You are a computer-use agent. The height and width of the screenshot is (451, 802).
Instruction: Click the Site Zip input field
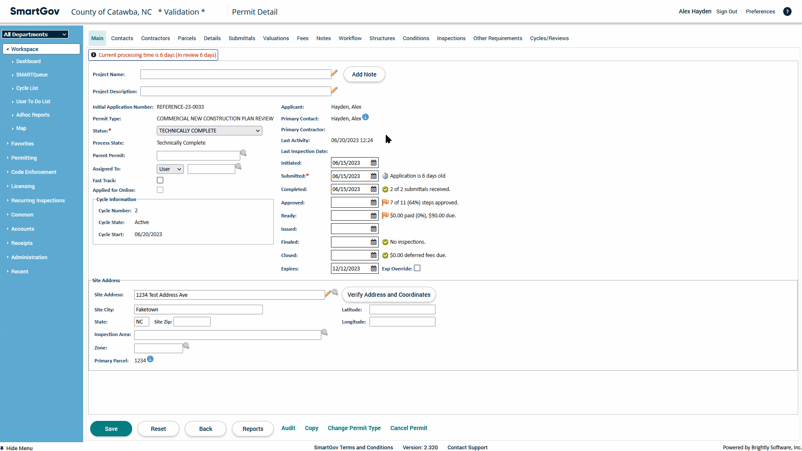point(192,322)
